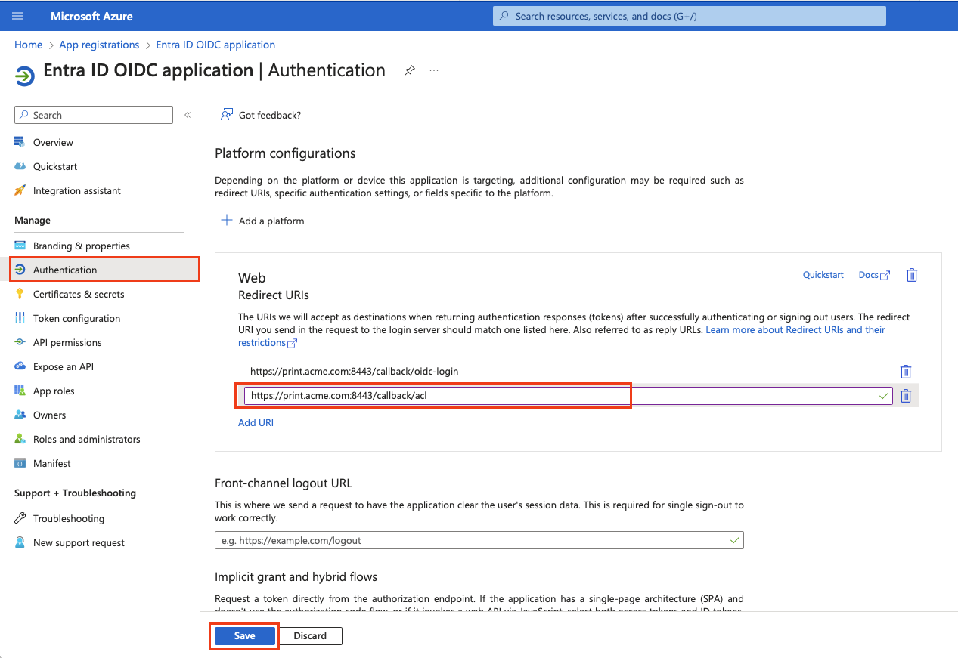Discard the authentication changes
Image resolution: width=958 pixels, height=658 pixels.
tap(310, 636)
